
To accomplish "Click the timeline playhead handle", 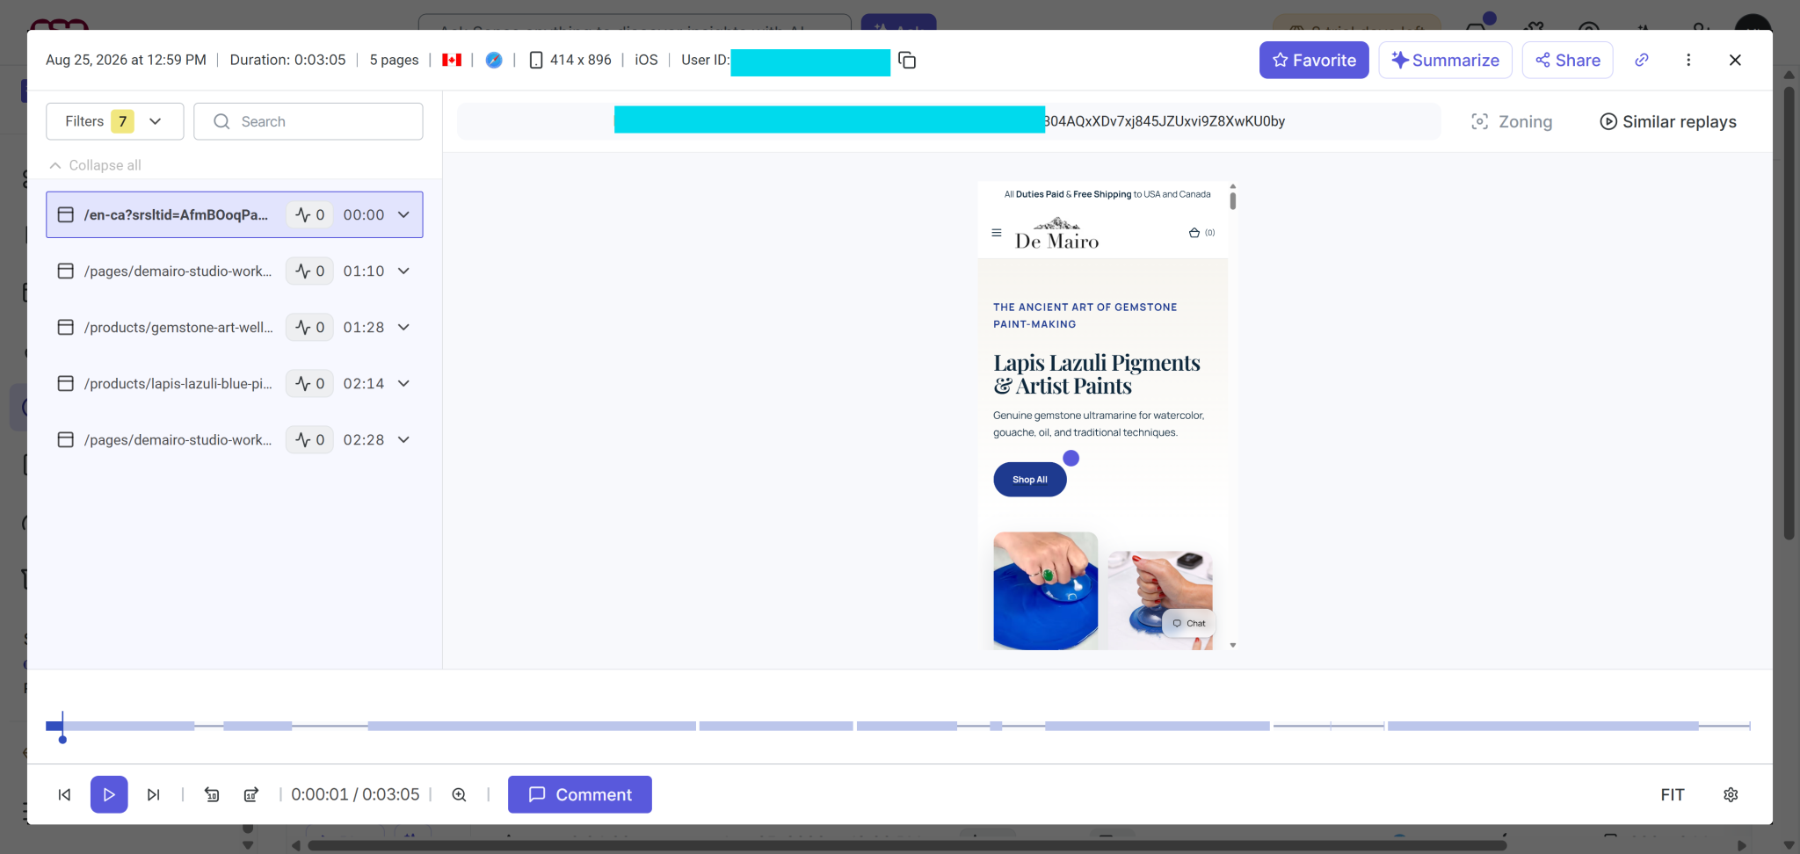I will (x=62, y=739).
